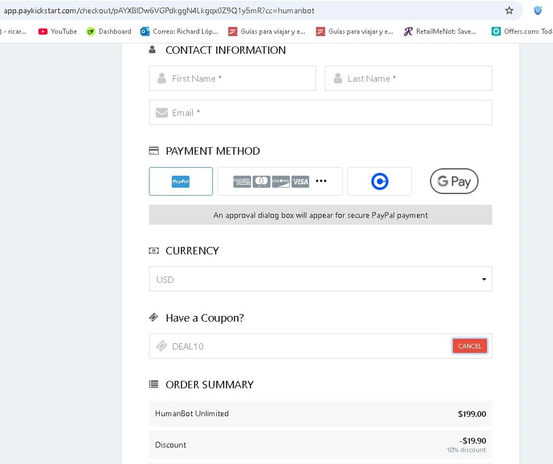The height and width of the screenshot is (464, 553).
Task: Click the three dots for more cards
Action: [321, 181]
